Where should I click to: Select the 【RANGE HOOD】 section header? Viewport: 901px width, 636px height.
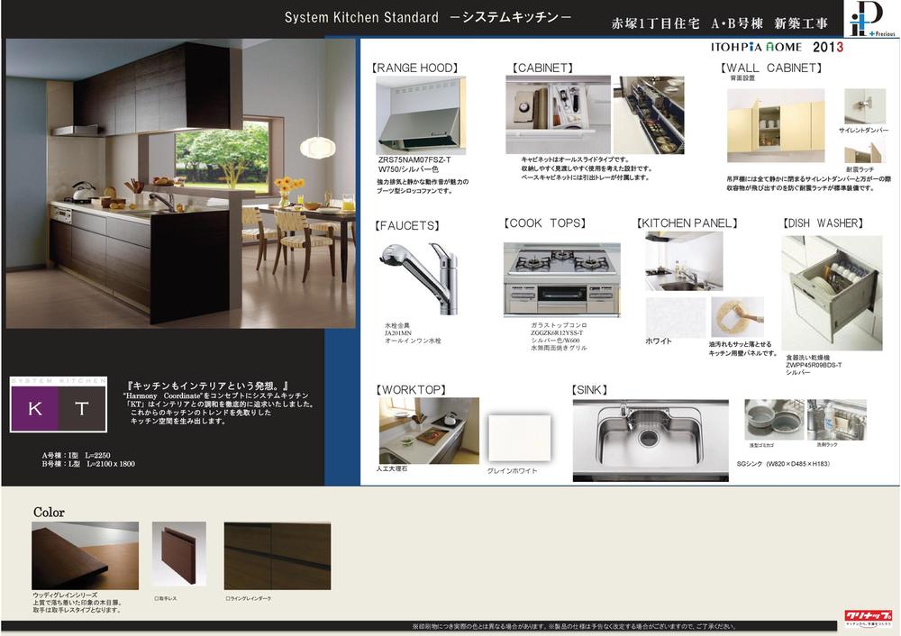414,68
